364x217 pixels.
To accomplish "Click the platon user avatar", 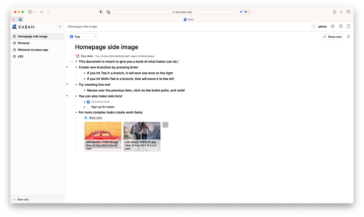I will tap(313, 26).
